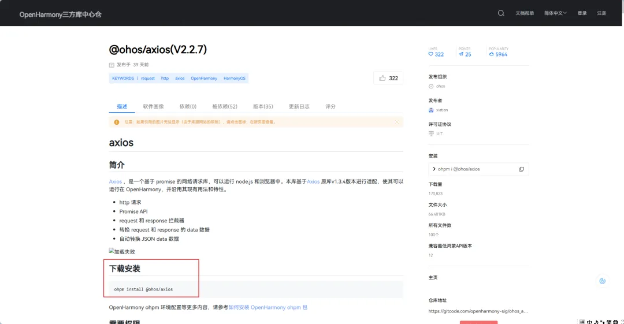Click the 加载失败 broken image
The height and width of the screenshot is (324, 624).
(x=122, y=252)
